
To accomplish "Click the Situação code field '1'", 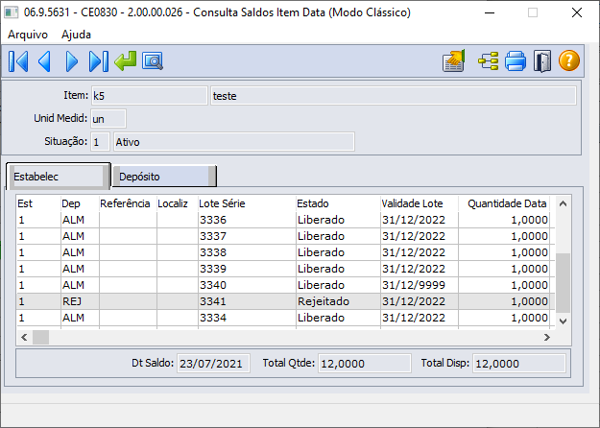I will [100, 142].
